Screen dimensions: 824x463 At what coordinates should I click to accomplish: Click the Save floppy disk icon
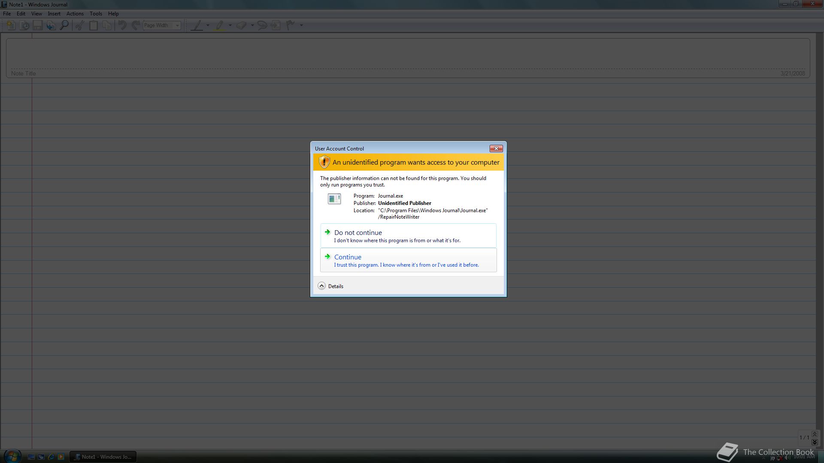coord(38,25)
